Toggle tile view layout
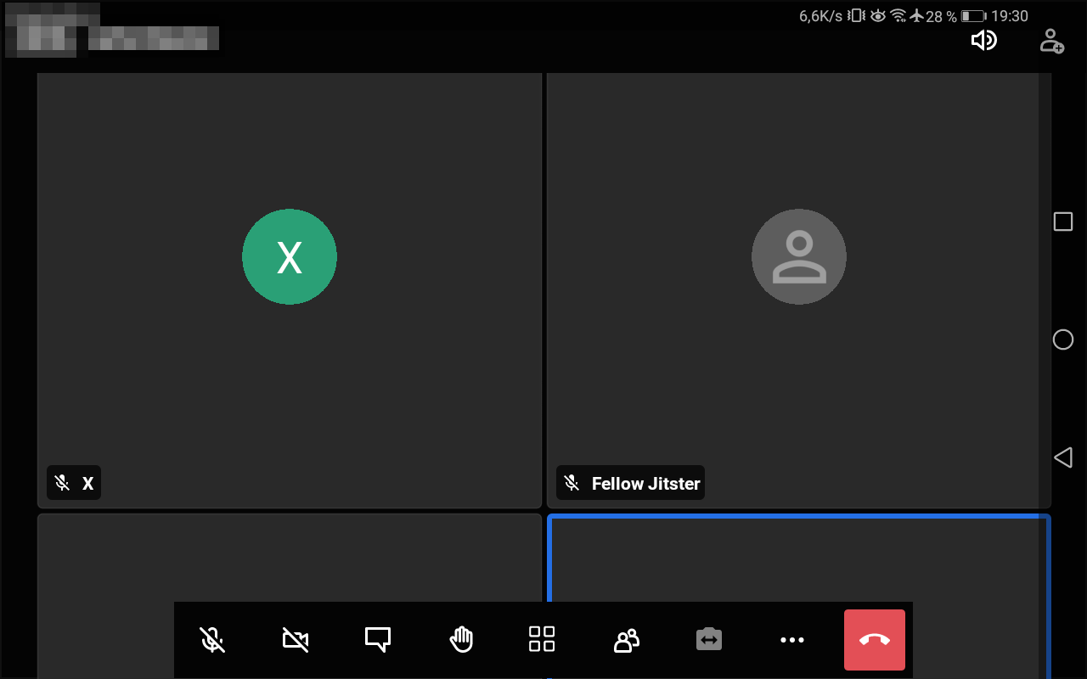1087x679 pixels. coord(542,639)
